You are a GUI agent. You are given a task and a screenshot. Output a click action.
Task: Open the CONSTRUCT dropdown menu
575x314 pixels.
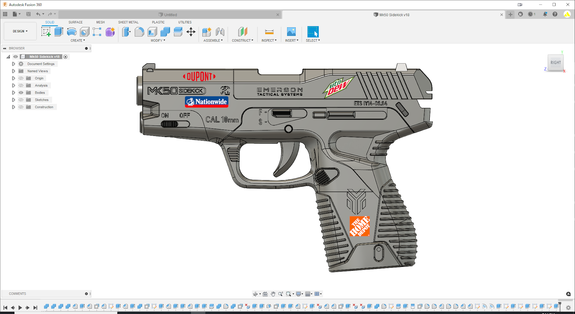pos(243,40)
